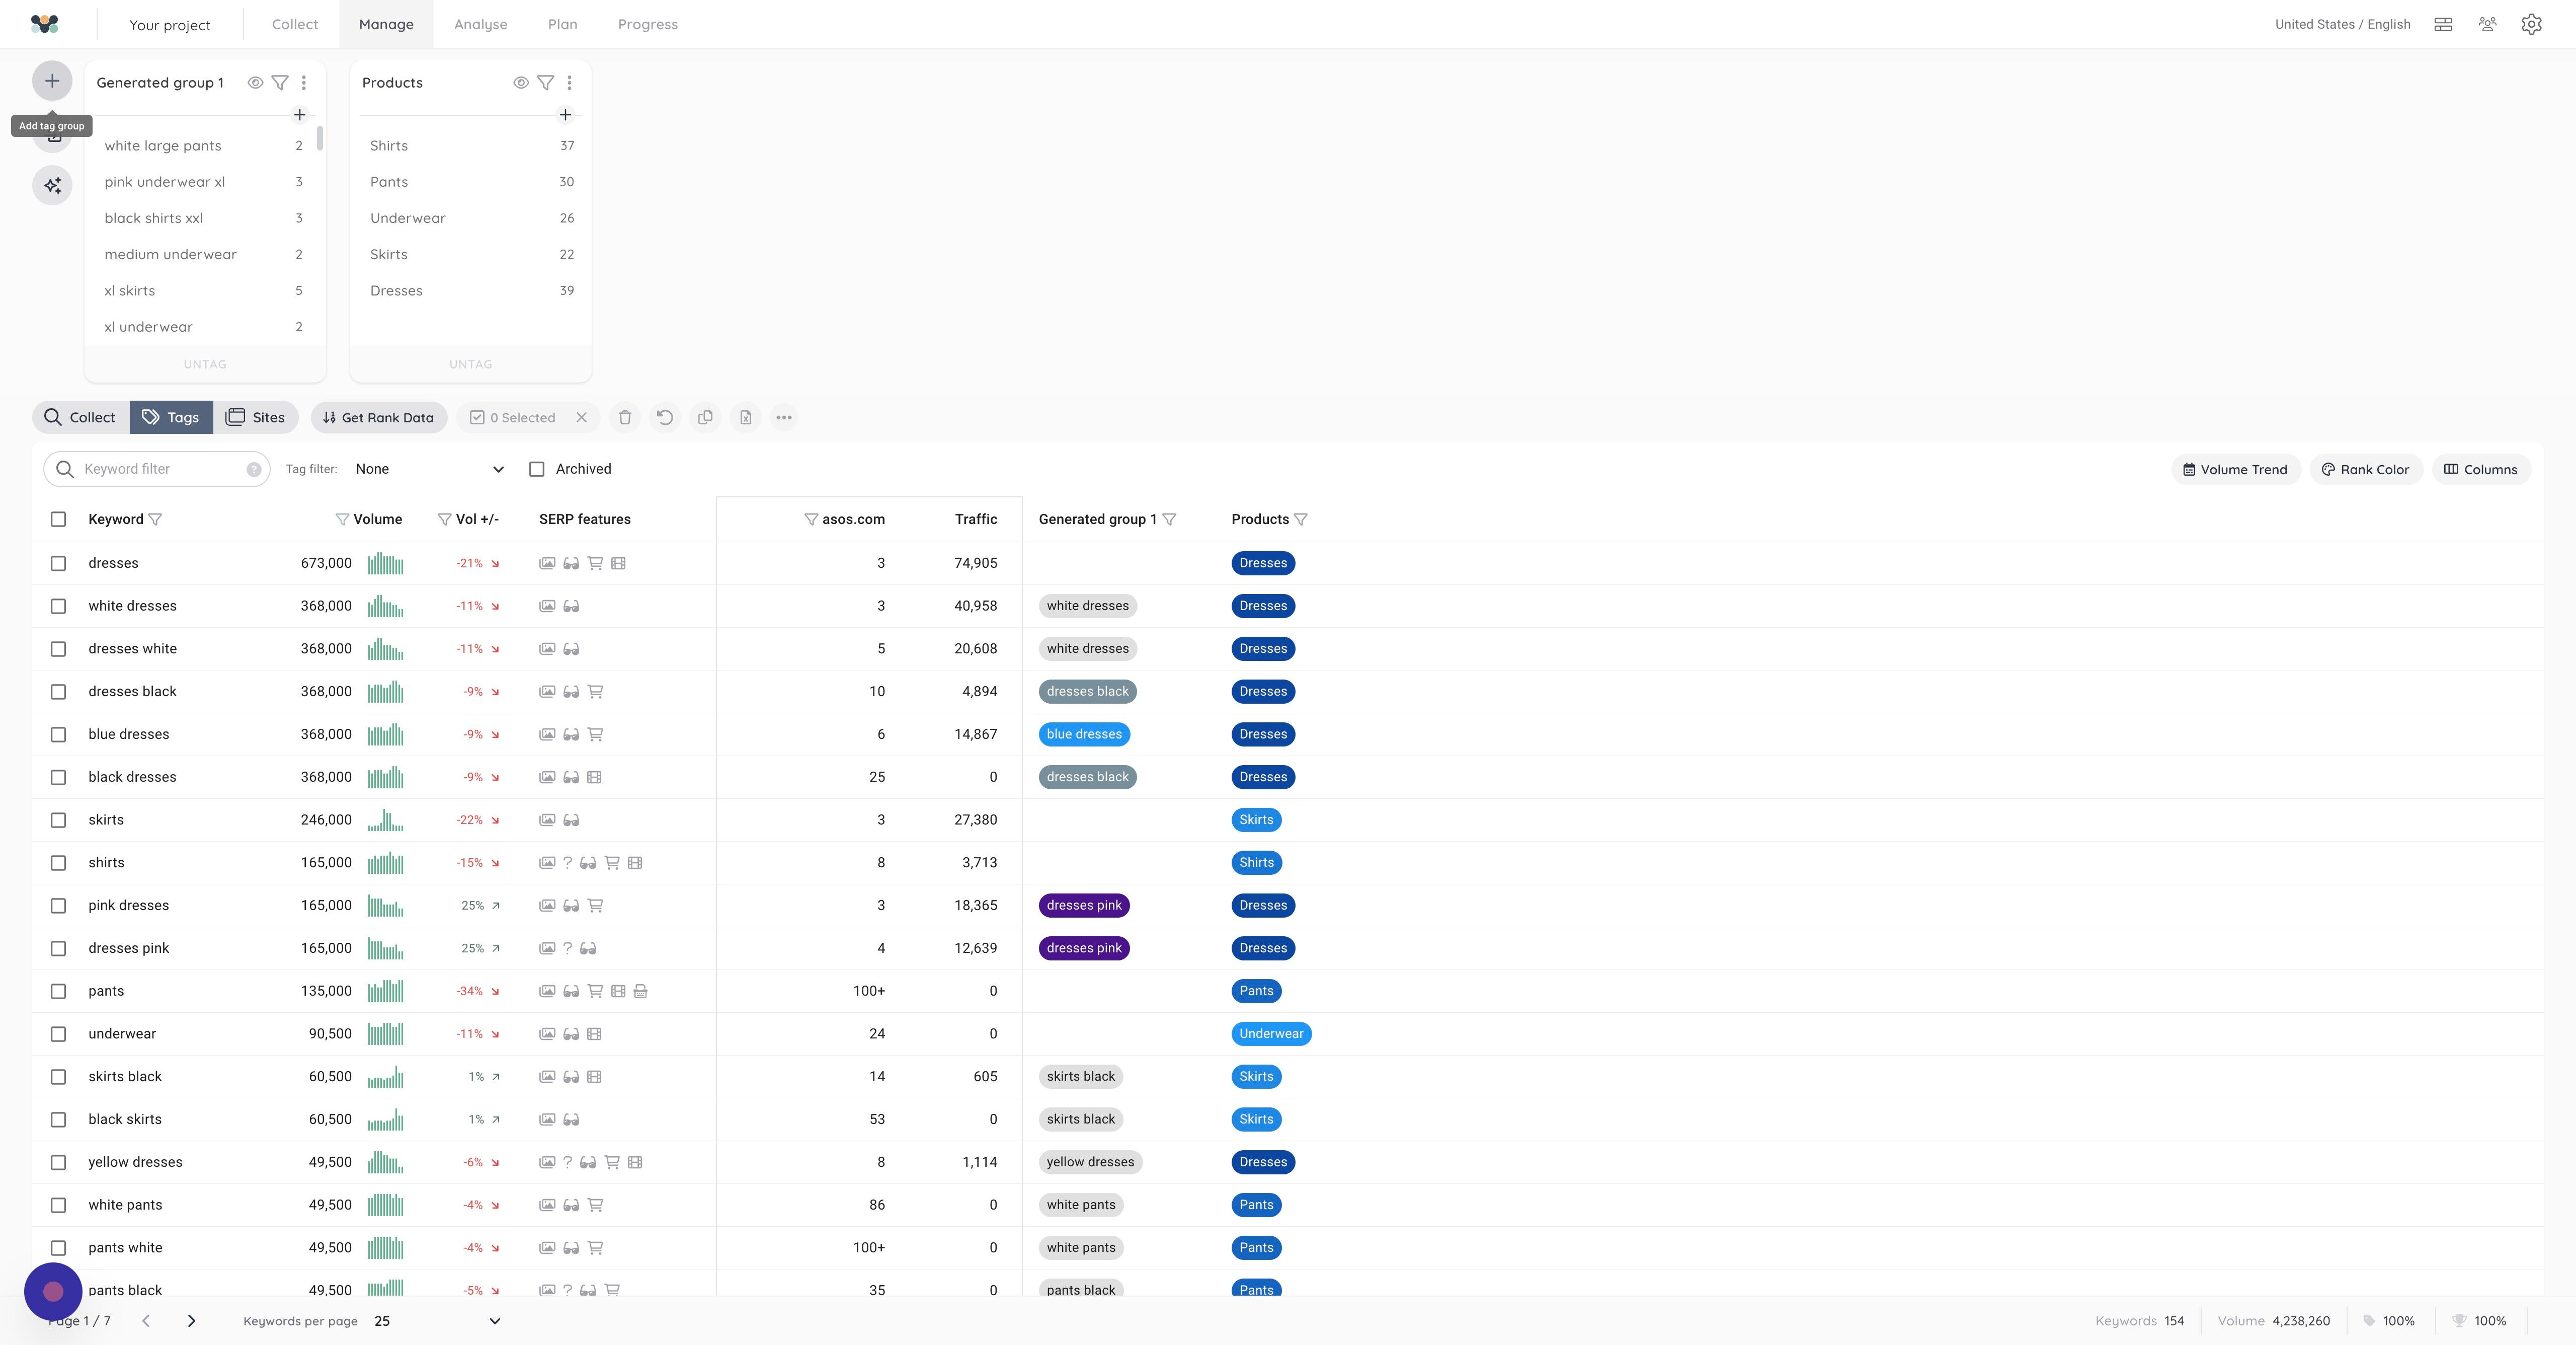Select the Sites view tab

[x=255, y=417]
